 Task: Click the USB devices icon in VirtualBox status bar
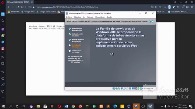(125, 88)
